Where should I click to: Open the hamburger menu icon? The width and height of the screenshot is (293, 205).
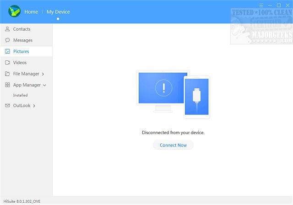[261, 5]
